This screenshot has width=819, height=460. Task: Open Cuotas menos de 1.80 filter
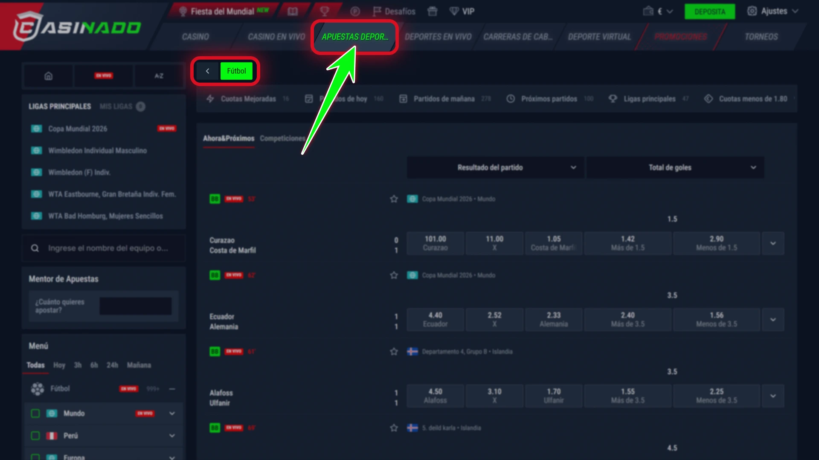pos(746,99)
